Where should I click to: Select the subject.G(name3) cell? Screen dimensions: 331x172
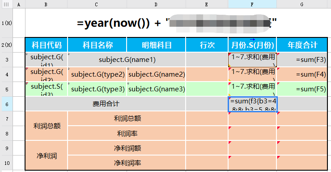(156, 89)
